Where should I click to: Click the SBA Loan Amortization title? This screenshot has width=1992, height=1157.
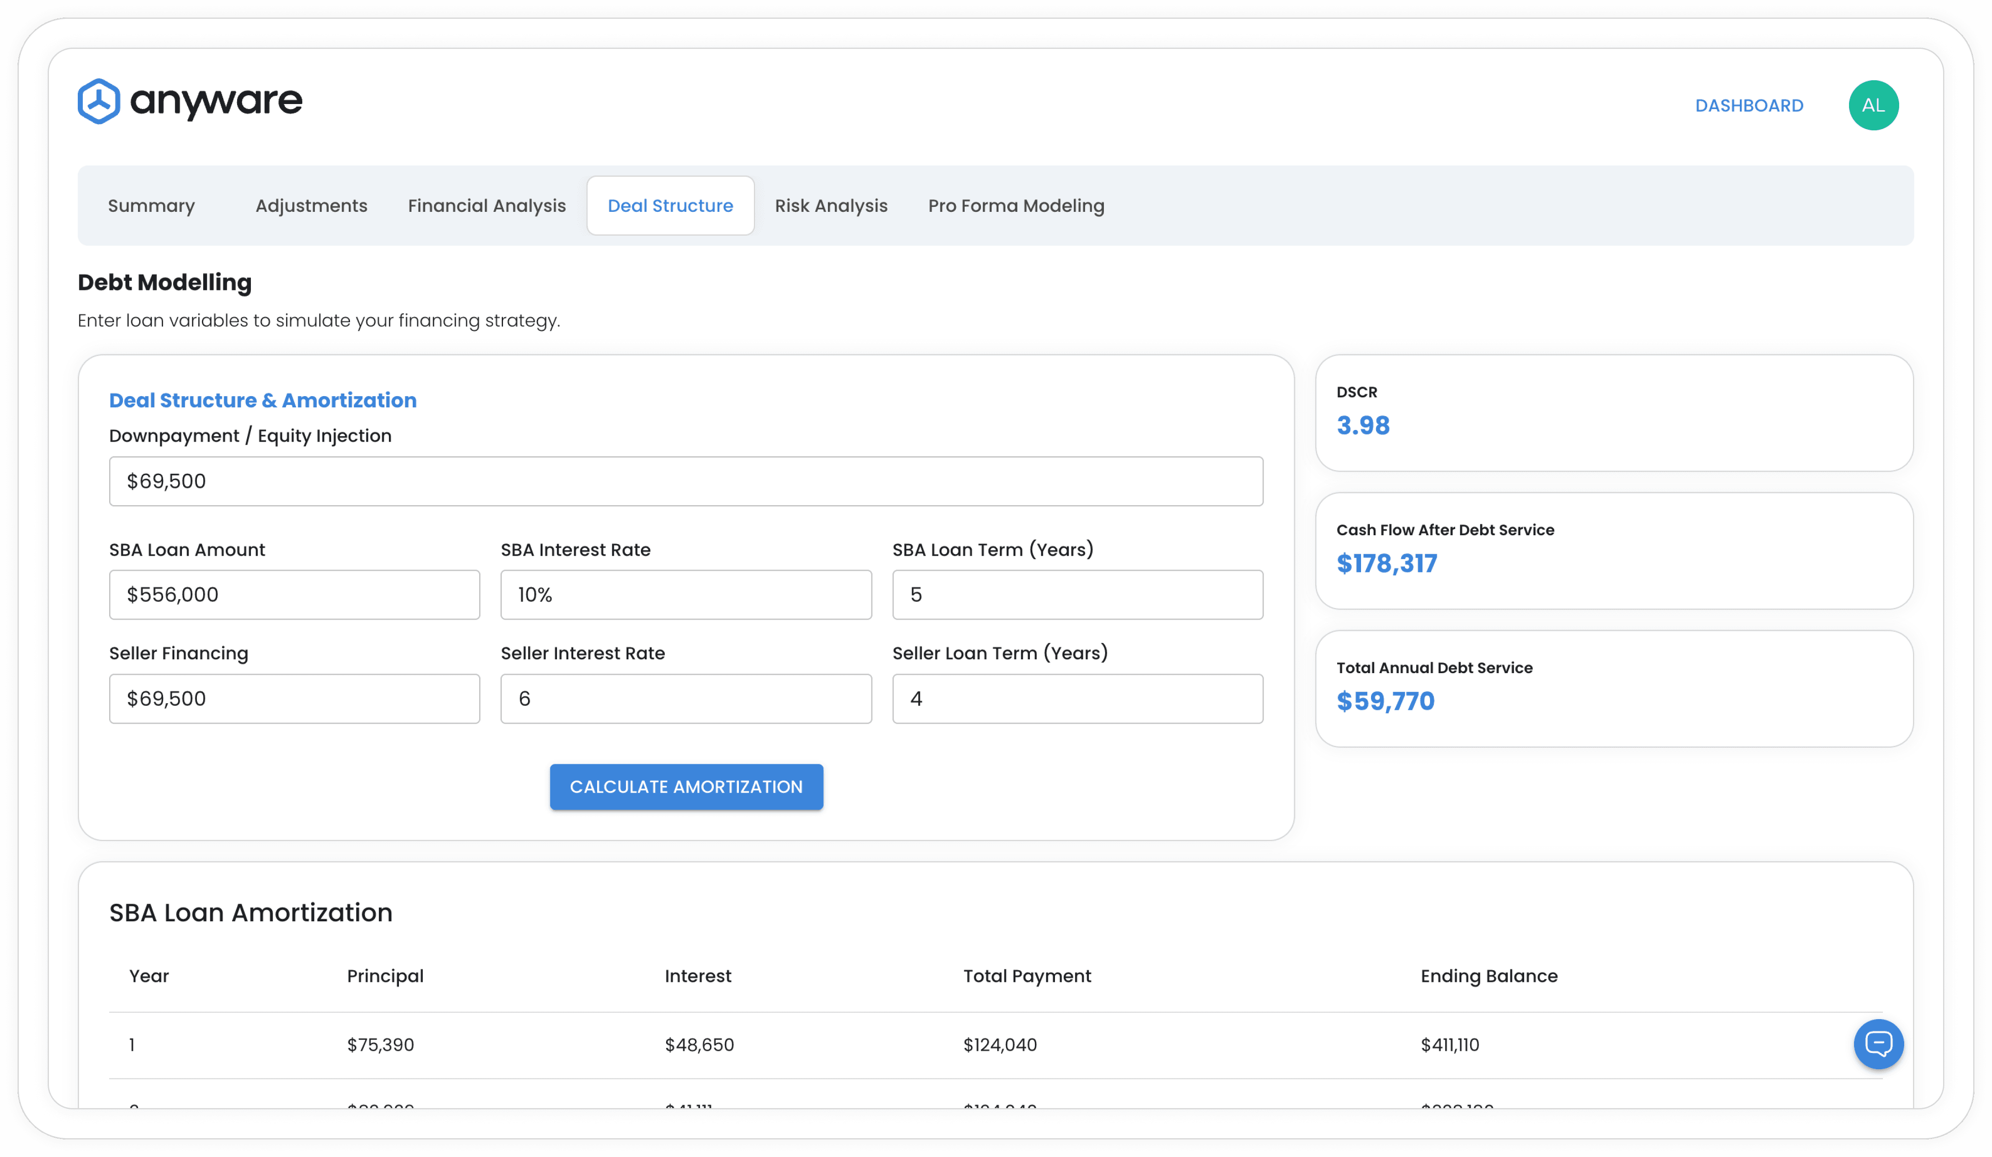[250, 912]
